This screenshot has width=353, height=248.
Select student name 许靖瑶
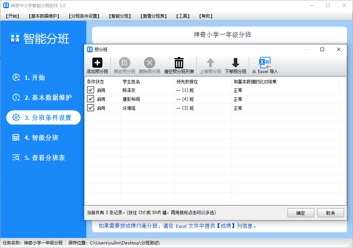pyautogui.click(x=129, y=108)
